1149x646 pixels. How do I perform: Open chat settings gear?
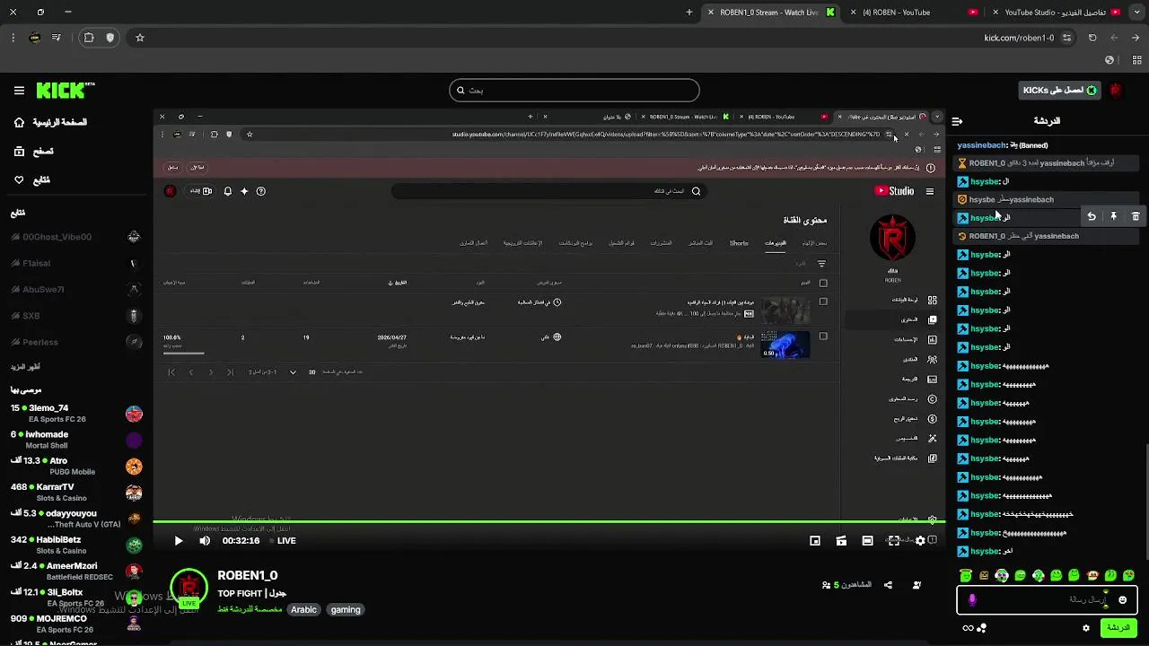coord(1086,628)
